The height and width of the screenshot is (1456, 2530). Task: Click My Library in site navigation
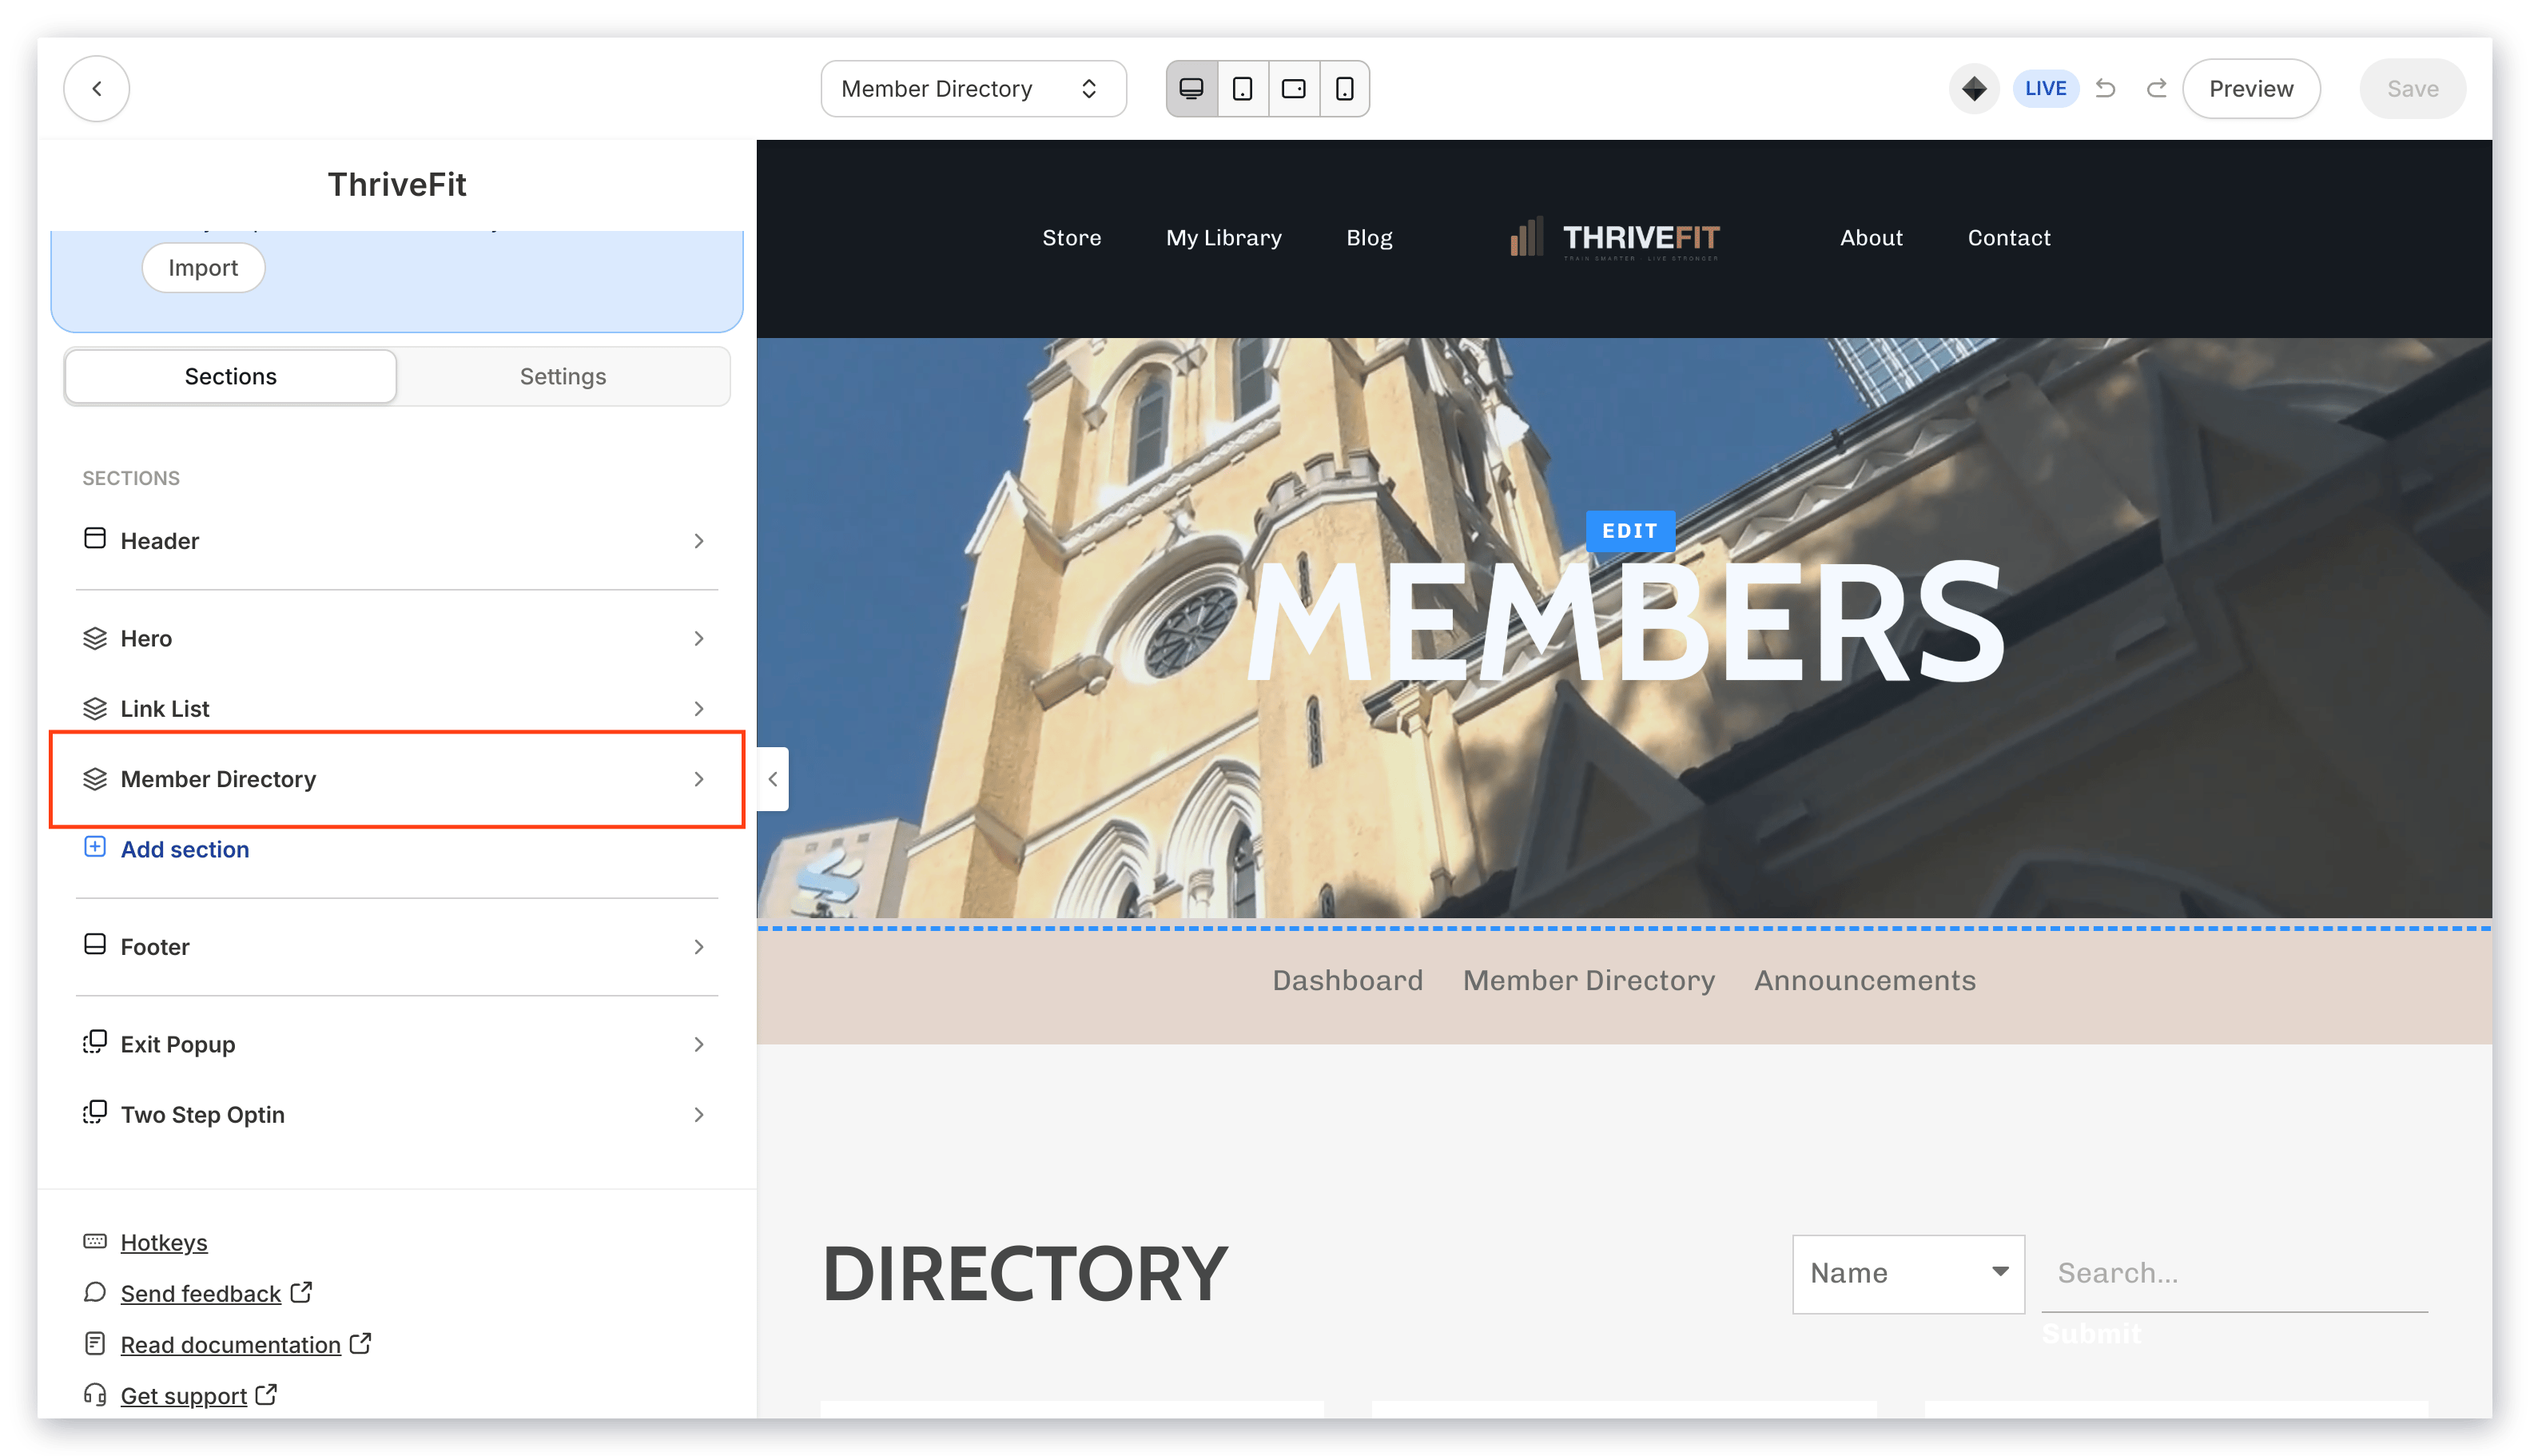point(1223,238)
